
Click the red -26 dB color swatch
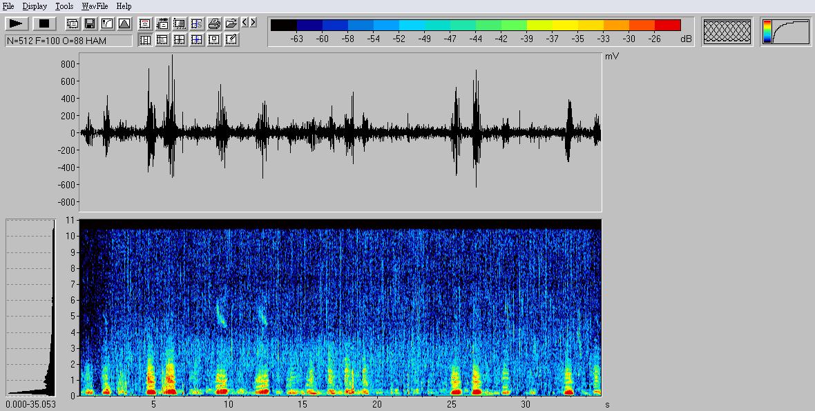point(667,26)
